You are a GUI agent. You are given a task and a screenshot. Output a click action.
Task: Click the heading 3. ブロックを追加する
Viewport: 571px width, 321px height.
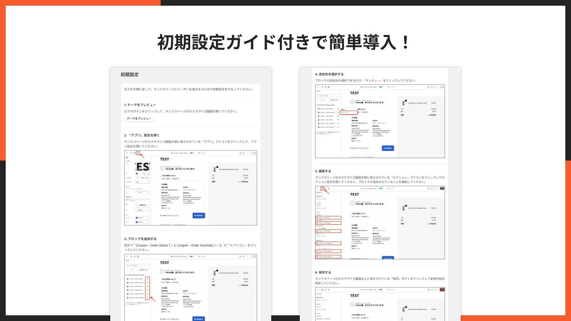pos(140,239)
